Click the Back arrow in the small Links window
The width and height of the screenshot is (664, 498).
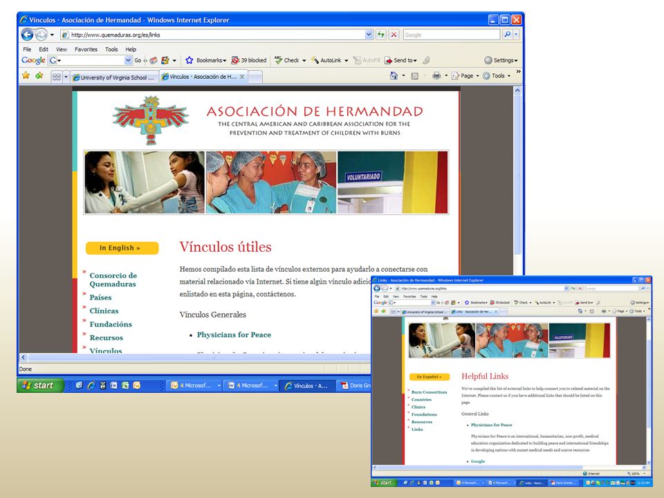point(376,288)
